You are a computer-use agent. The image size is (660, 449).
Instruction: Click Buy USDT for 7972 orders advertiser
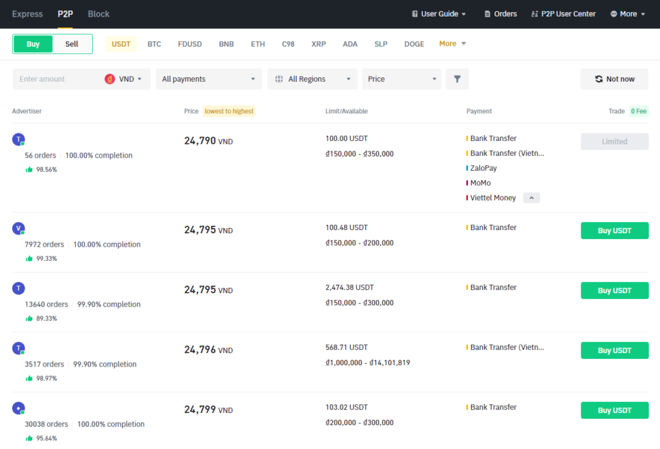[614, 231]
